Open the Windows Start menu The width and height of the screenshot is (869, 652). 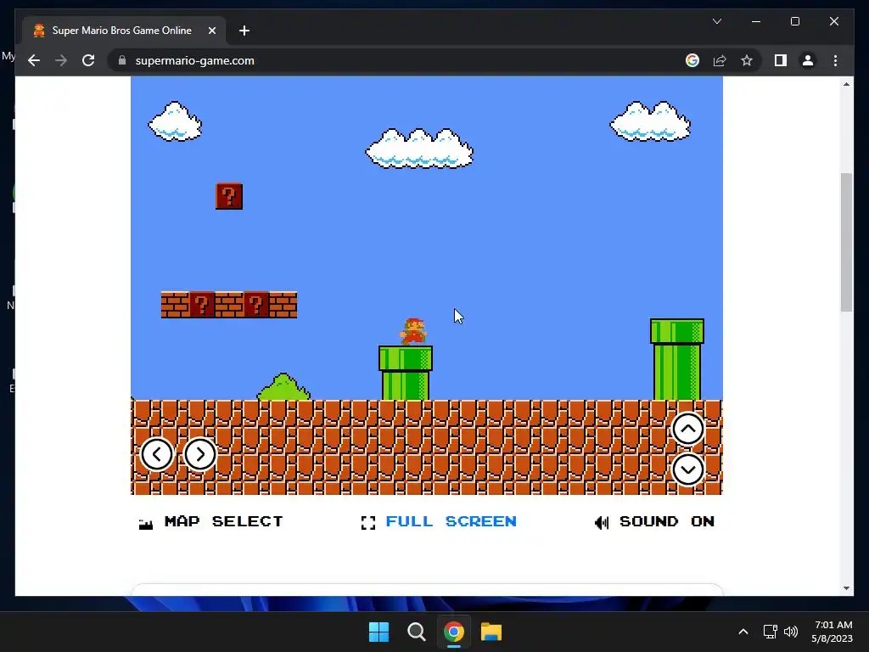379,632
